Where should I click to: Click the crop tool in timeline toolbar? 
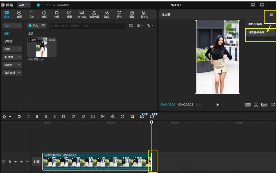(x=132, y=116)
